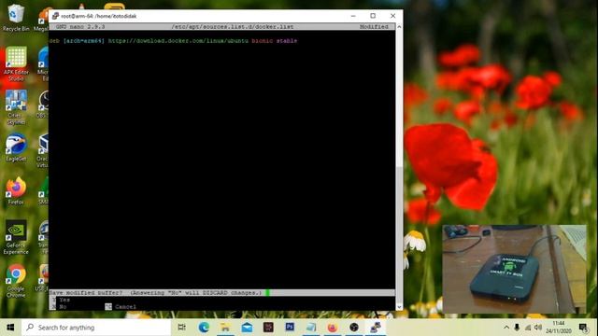Open OBS Studio from taskbar
598x336 pixels.
[354, 328]
